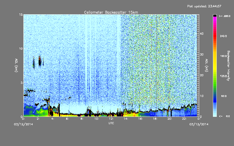The width and height of the screenshot is (234, 146).
Task: Click the colorbar 240.0 value label
Action: coord(223,36)
